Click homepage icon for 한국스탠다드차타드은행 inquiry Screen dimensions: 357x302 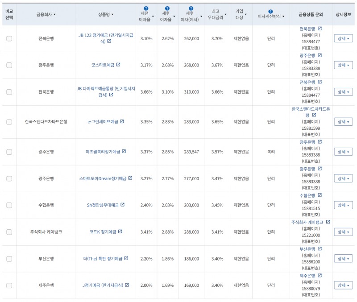pos(314,115)
